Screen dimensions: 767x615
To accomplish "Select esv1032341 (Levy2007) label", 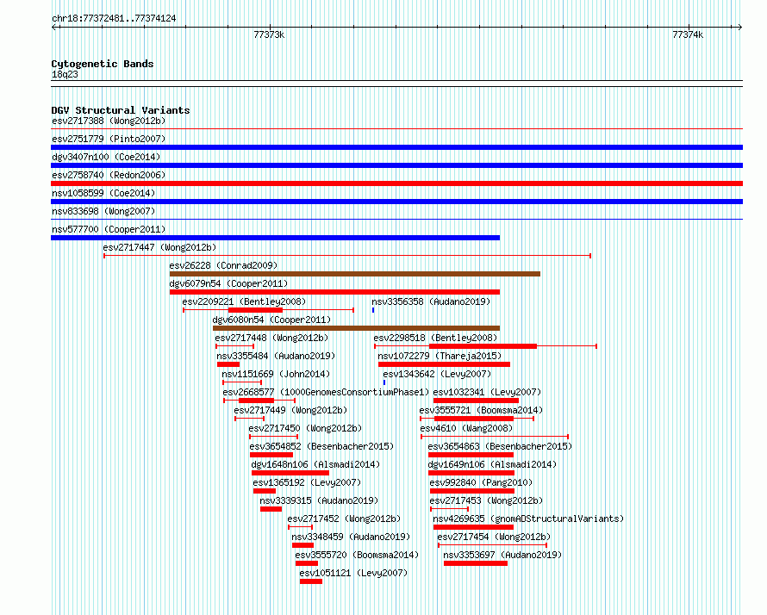I will coord(487,392).
